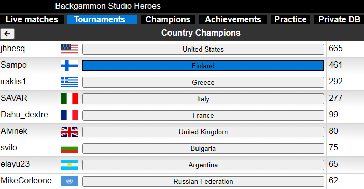Click player name MikeCorleone
Screen dimensions: 364x189
(26, 180)
